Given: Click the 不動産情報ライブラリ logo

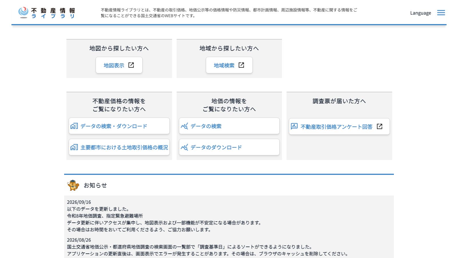Looking at the screenshot, I should (47, 13).
